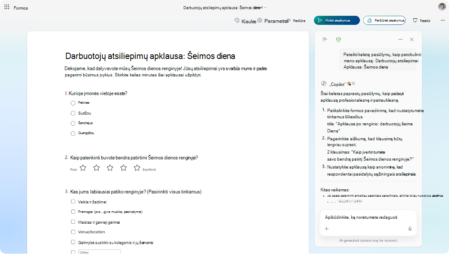Check Galimybė susitikti su kolegomis checkbox
449x254 pixels.
click(x=73, y=242)
